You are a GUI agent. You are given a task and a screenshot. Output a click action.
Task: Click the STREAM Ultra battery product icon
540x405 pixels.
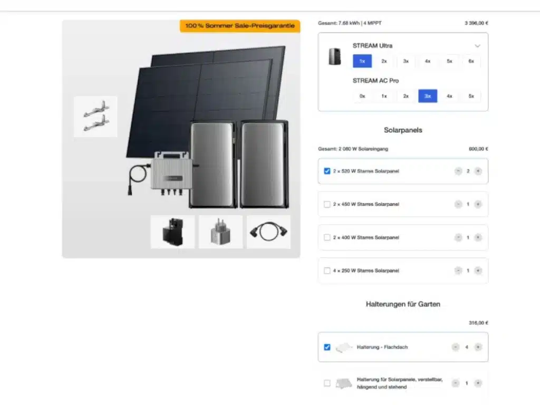tap(335, 56)
